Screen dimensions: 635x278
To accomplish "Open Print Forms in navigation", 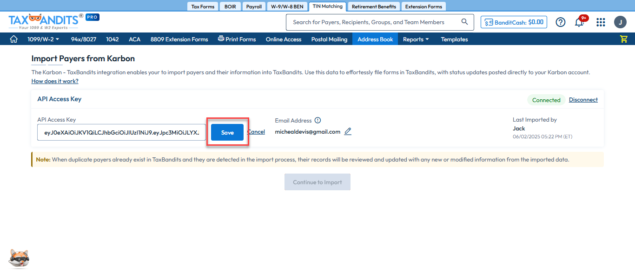I will click(x=237, y=39).
